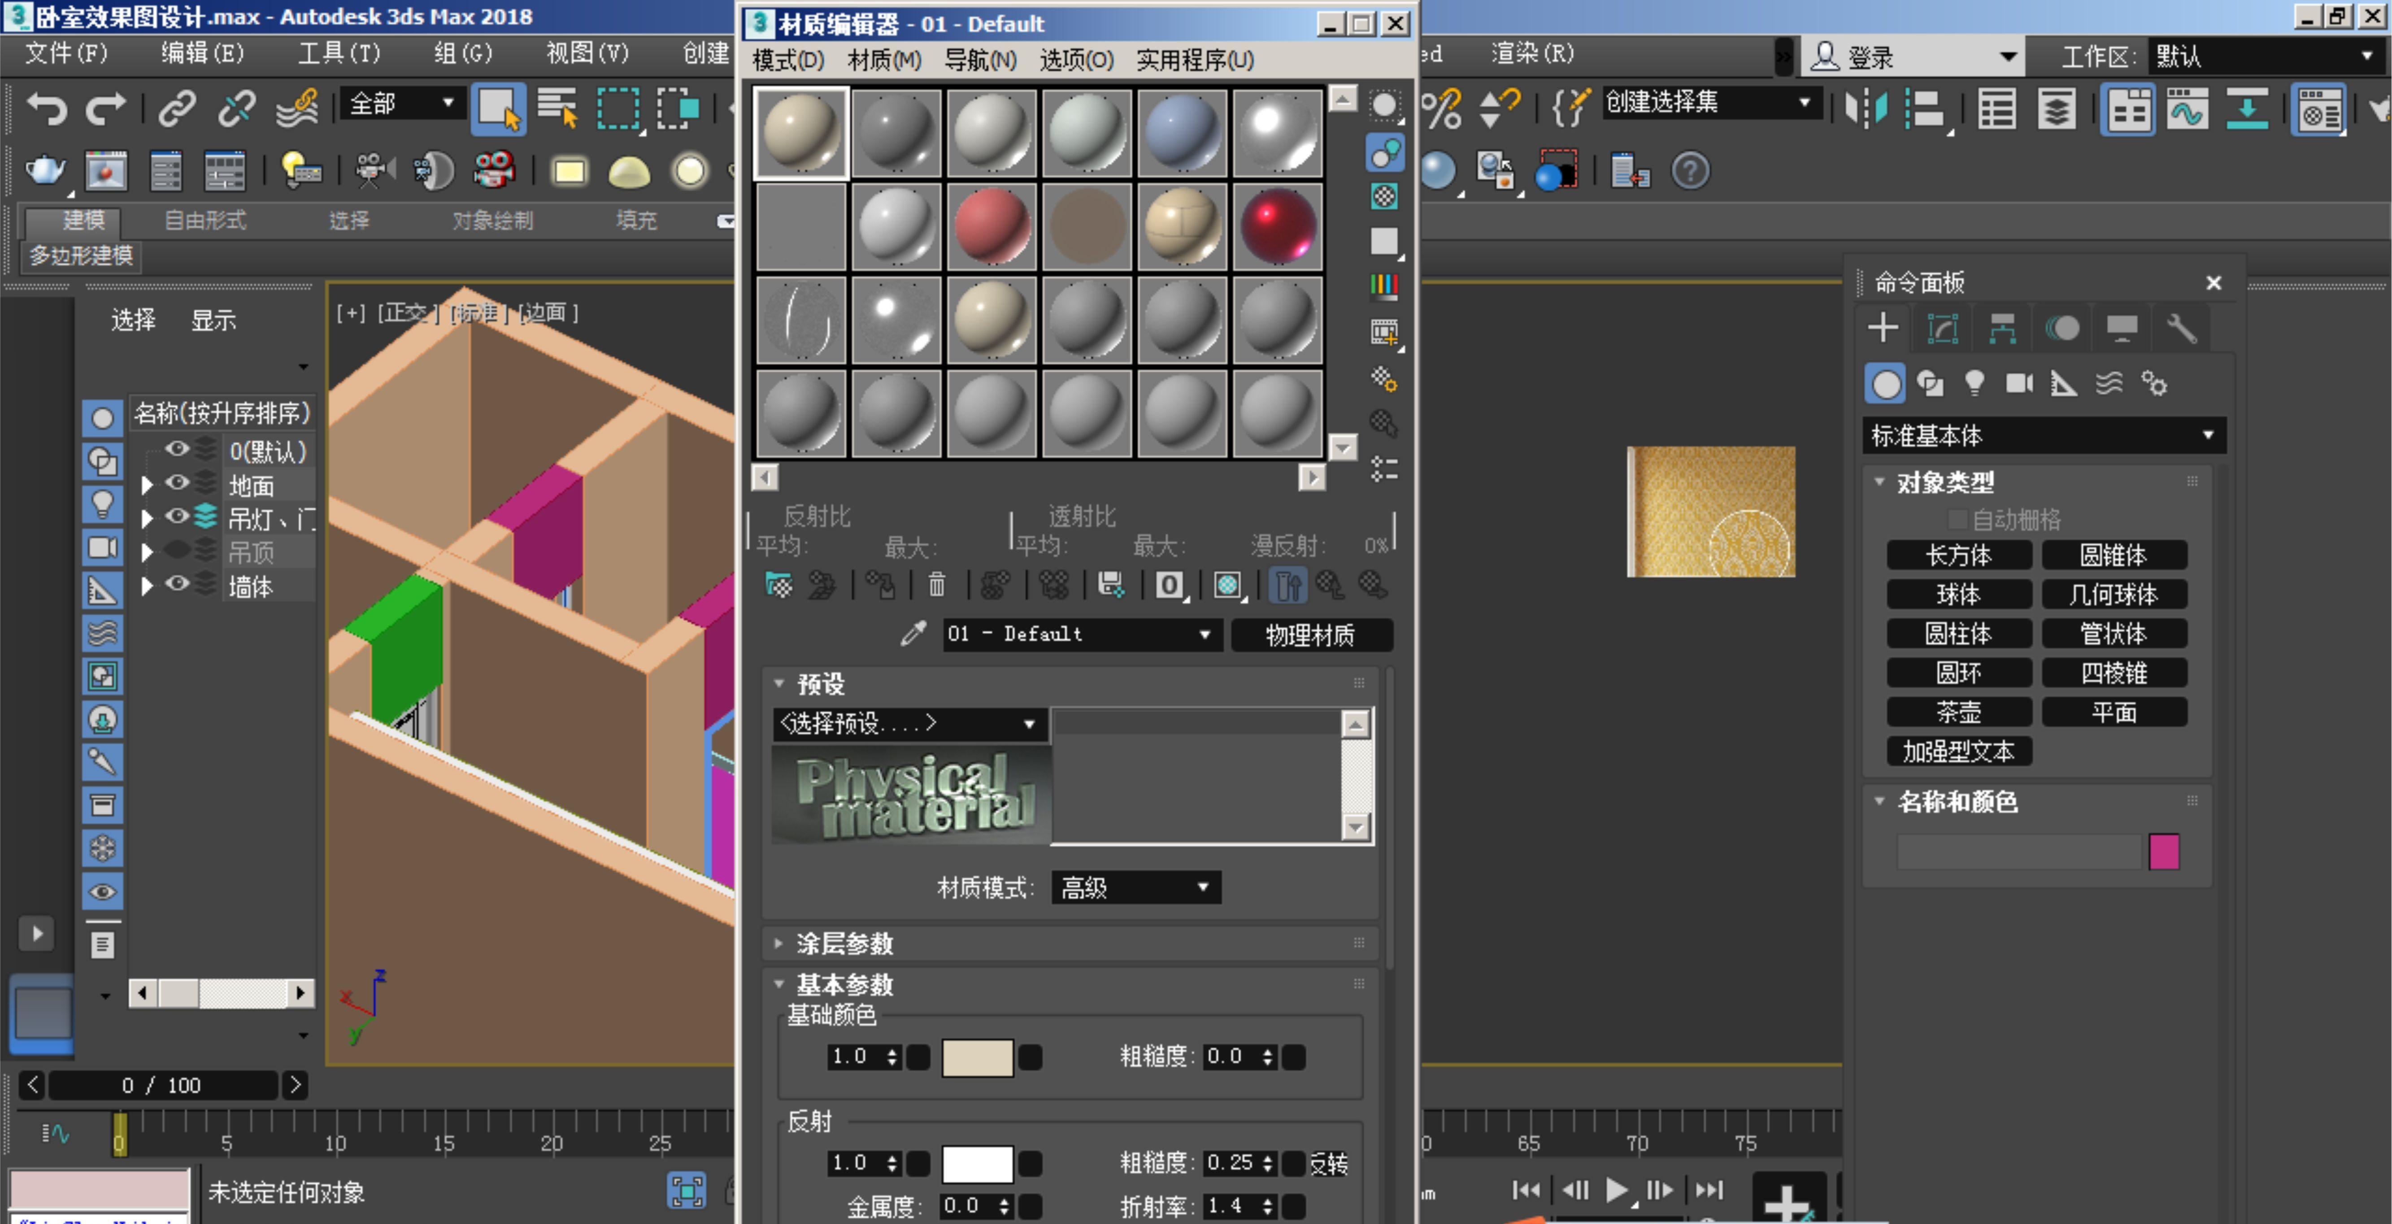Click the teapot render setup icon
Viewport: 2392px width, 1224px height.
(44, 171)
